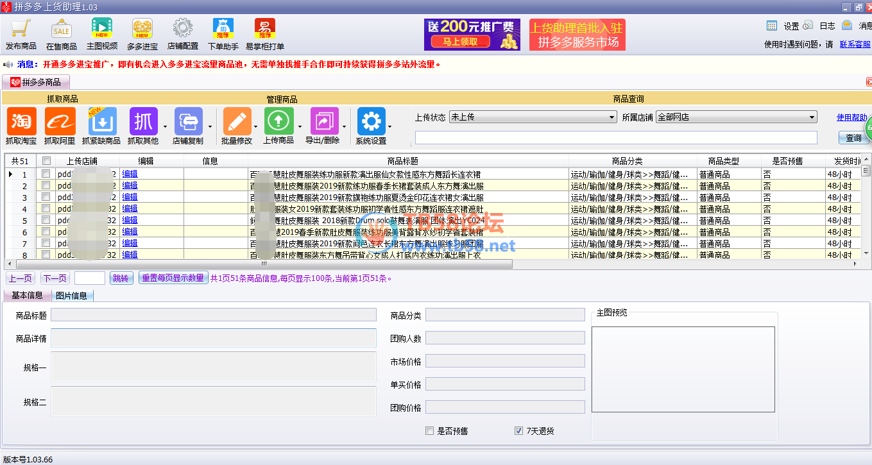Click 抓取其他 purple icon
This screenshot has height=465, width=872.
click(143, 121)
